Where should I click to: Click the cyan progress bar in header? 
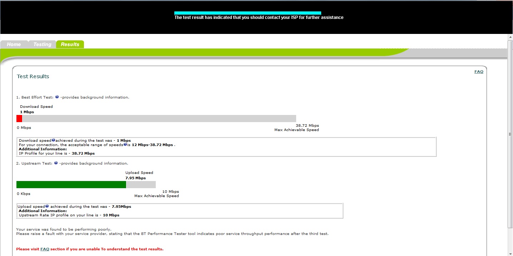[248, 13]
